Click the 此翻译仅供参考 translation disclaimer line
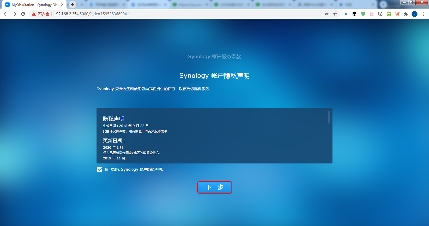The height and width of the screenshot is (226, 429). 136,131
